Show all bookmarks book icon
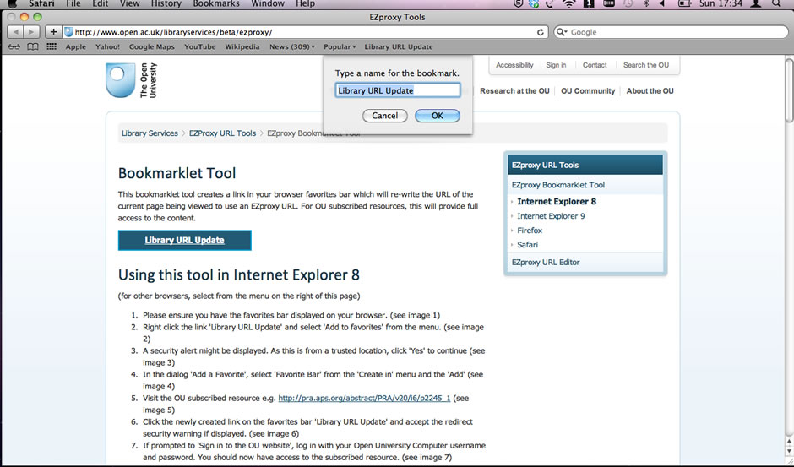 pos(33,46)
